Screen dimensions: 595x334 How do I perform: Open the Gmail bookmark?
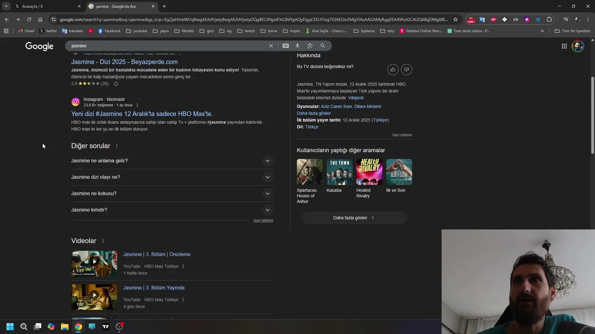[26, 31]
